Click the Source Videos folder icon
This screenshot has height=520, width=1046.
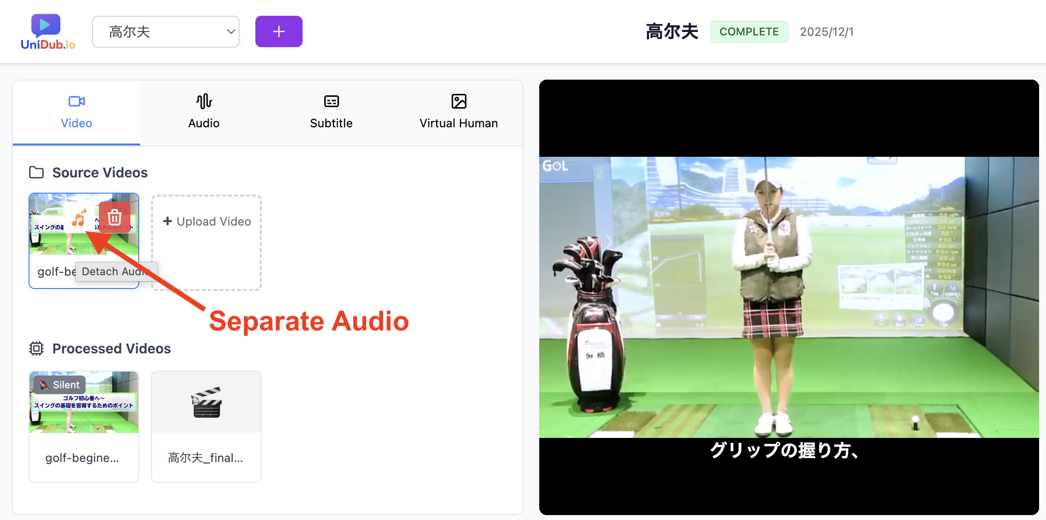pos(36,172)
